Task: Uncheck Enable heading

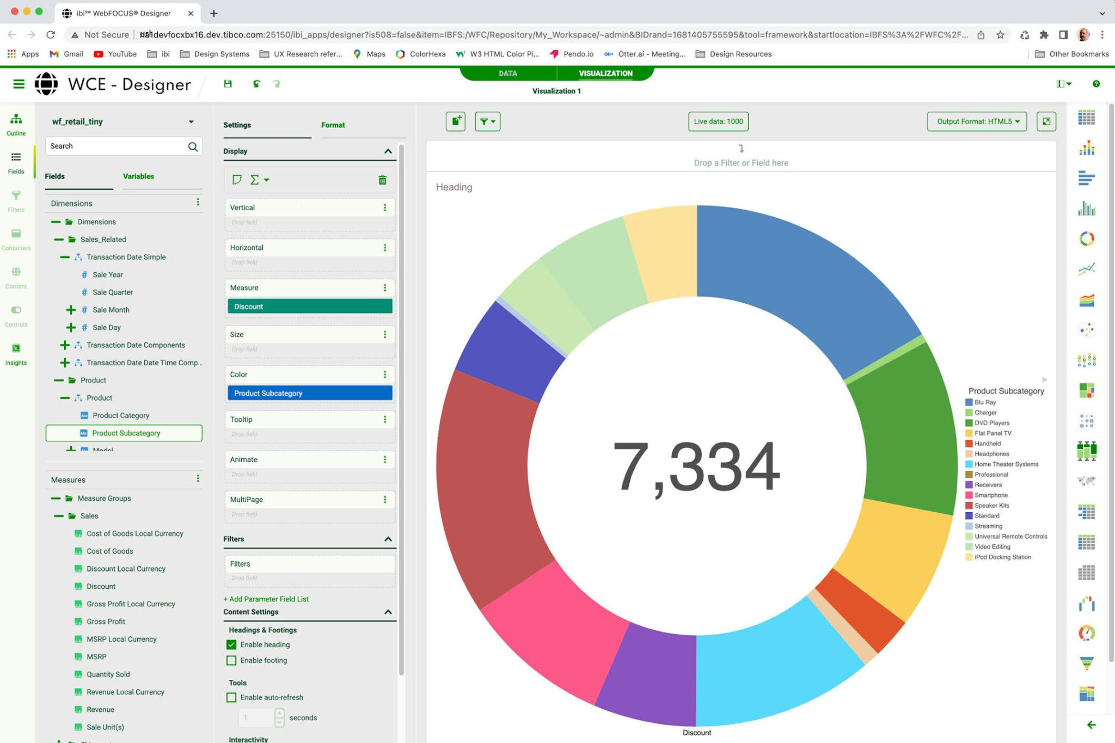Action: [231, 644]
